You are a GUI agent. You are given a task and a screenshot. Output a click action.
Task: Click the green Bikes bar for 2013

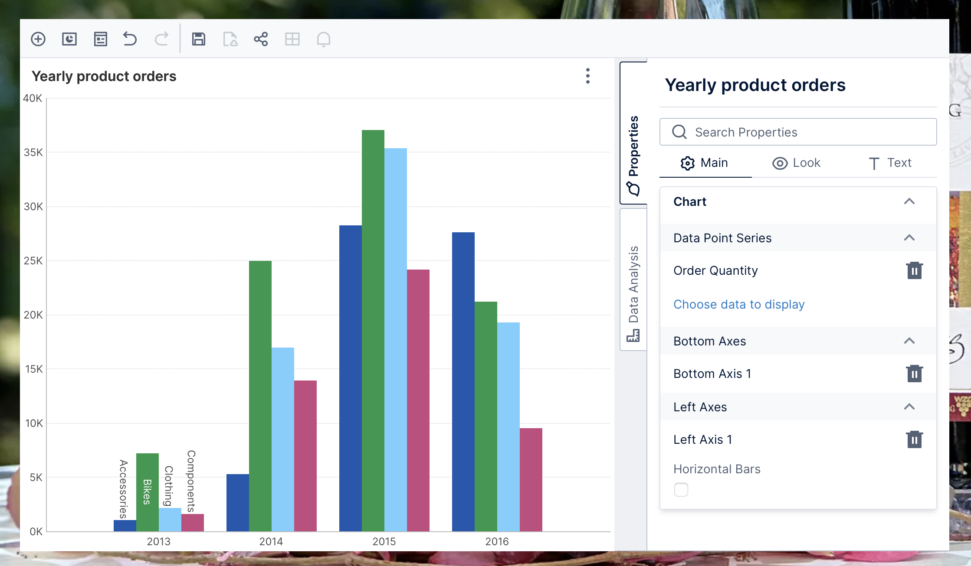148,492
